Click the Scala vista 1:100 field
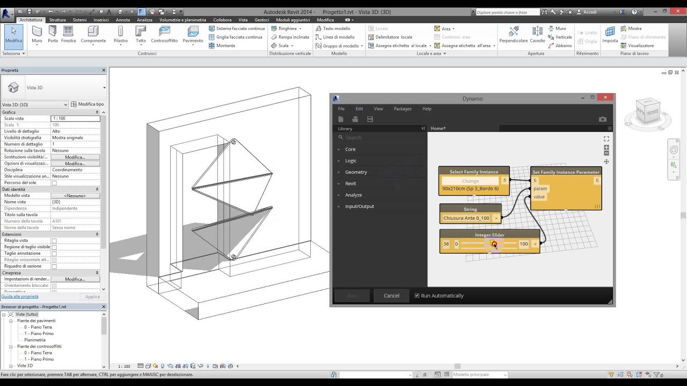The height and width of the screenshot is (386, 687). pos(75,118)
